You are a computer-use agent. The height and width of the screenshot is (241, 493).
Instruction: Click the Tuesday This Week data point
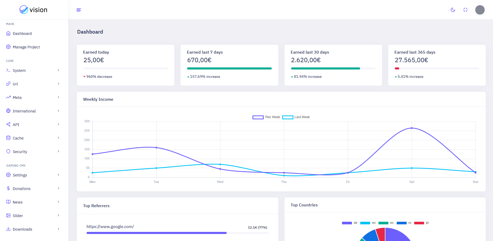pos(156,148)
